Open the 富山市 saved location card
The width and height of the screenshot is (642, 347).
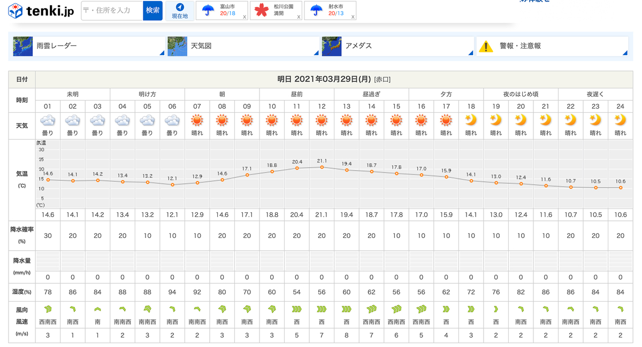(222, 11)
